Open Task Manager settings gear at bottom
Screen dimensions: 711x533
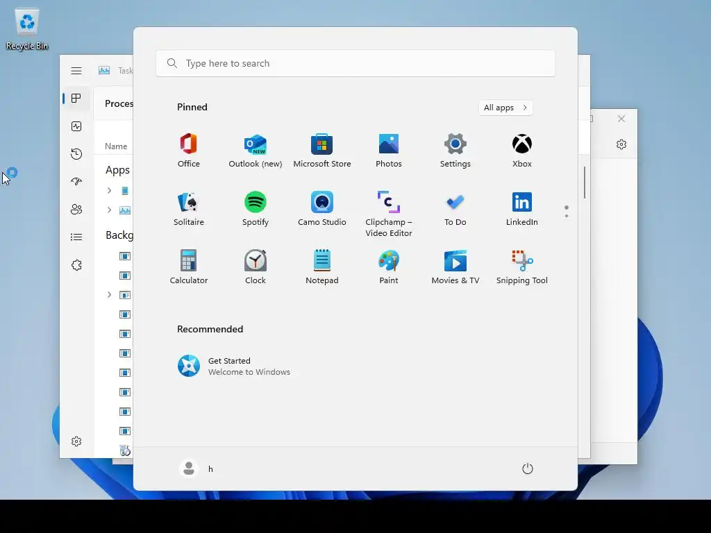pyautogui.click(x=76, y=441)
